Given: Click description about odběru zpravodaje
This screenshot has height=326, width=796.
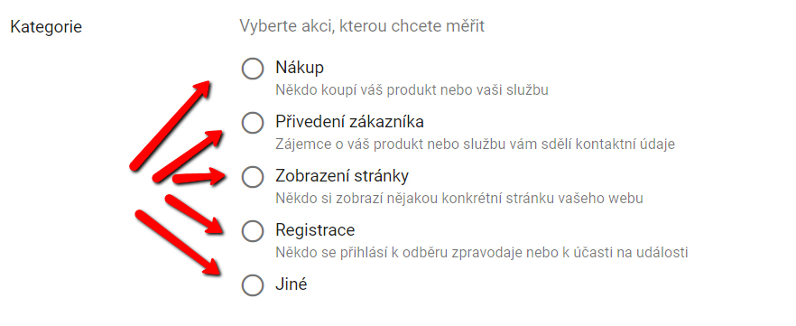Looking at the screenshot, I should coord(482,252).
